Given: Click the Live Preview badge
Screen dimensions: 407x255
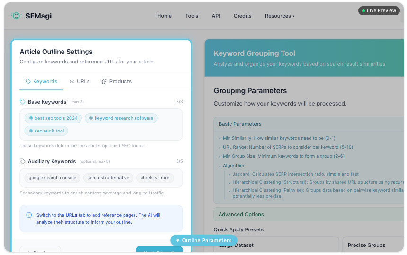Looking at the screenshot, I should click(379, 10).
